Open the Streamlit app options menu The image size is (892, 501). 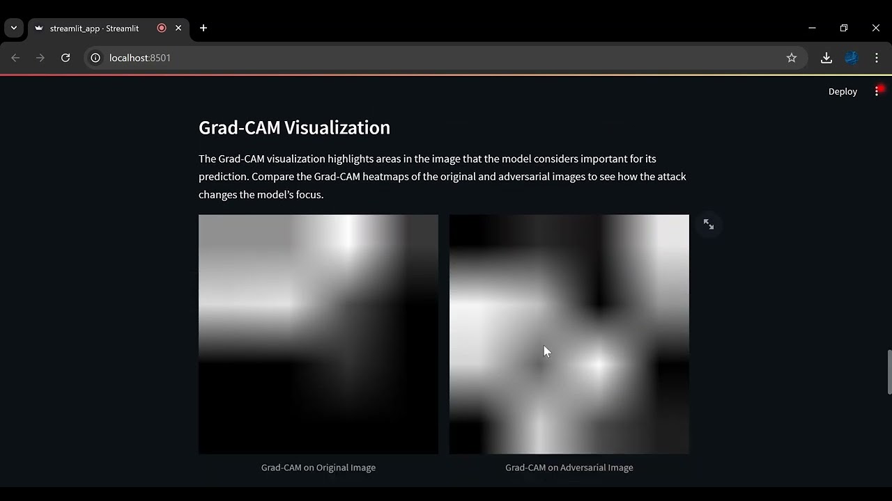[877, 91]
